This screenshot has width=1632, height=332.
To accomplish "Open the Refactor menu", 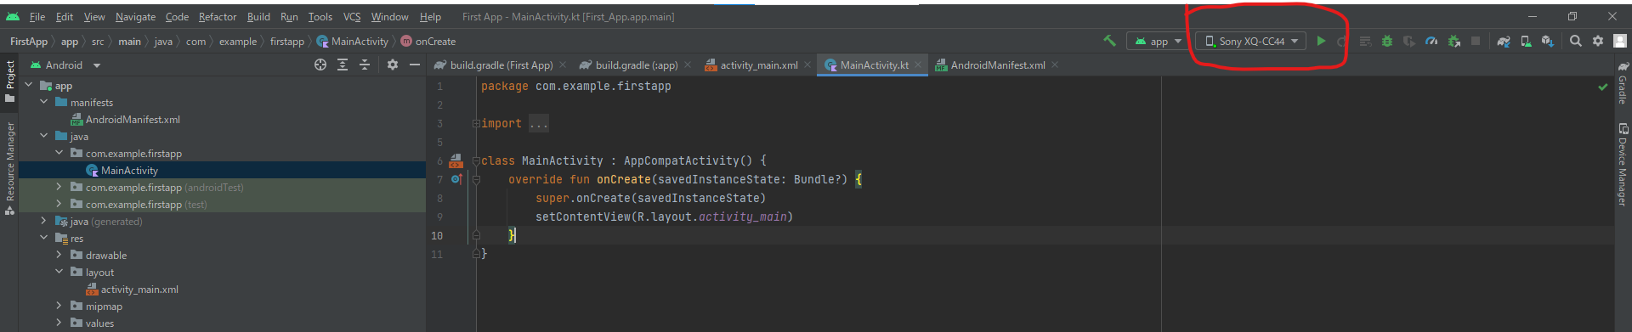I will 218,16.
